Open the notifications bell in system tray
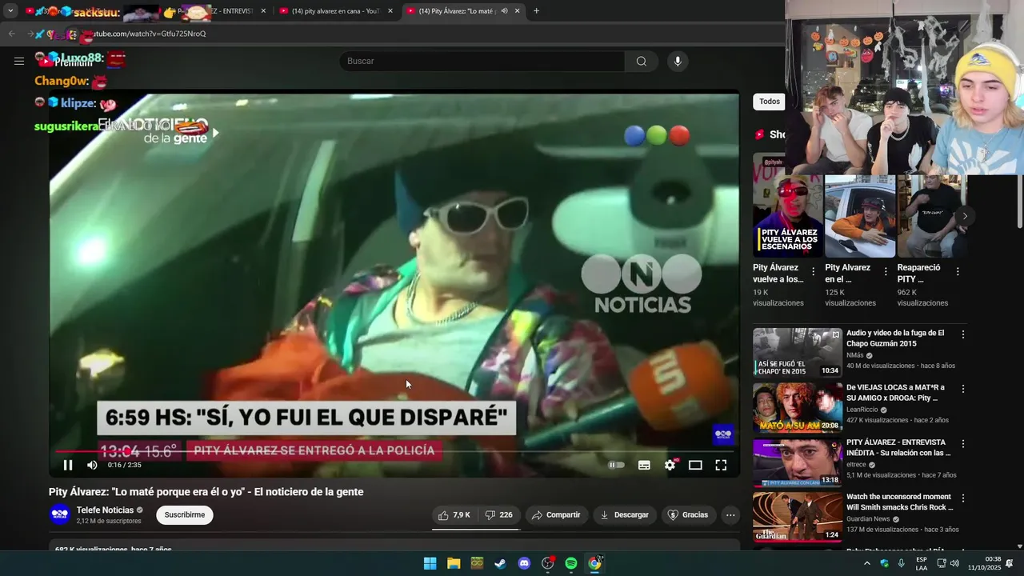1024x576 pixels. (x=1010, y=563)
